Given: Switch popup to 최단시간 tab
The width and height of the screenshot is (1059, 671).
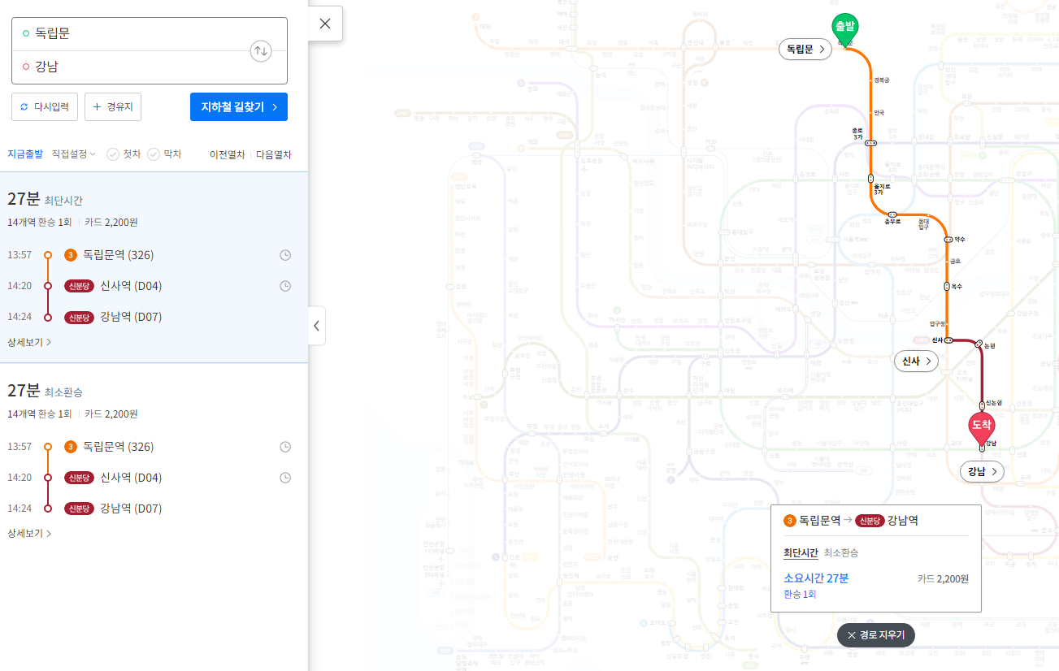Looking at the screenshot, I should pos(801,553).
